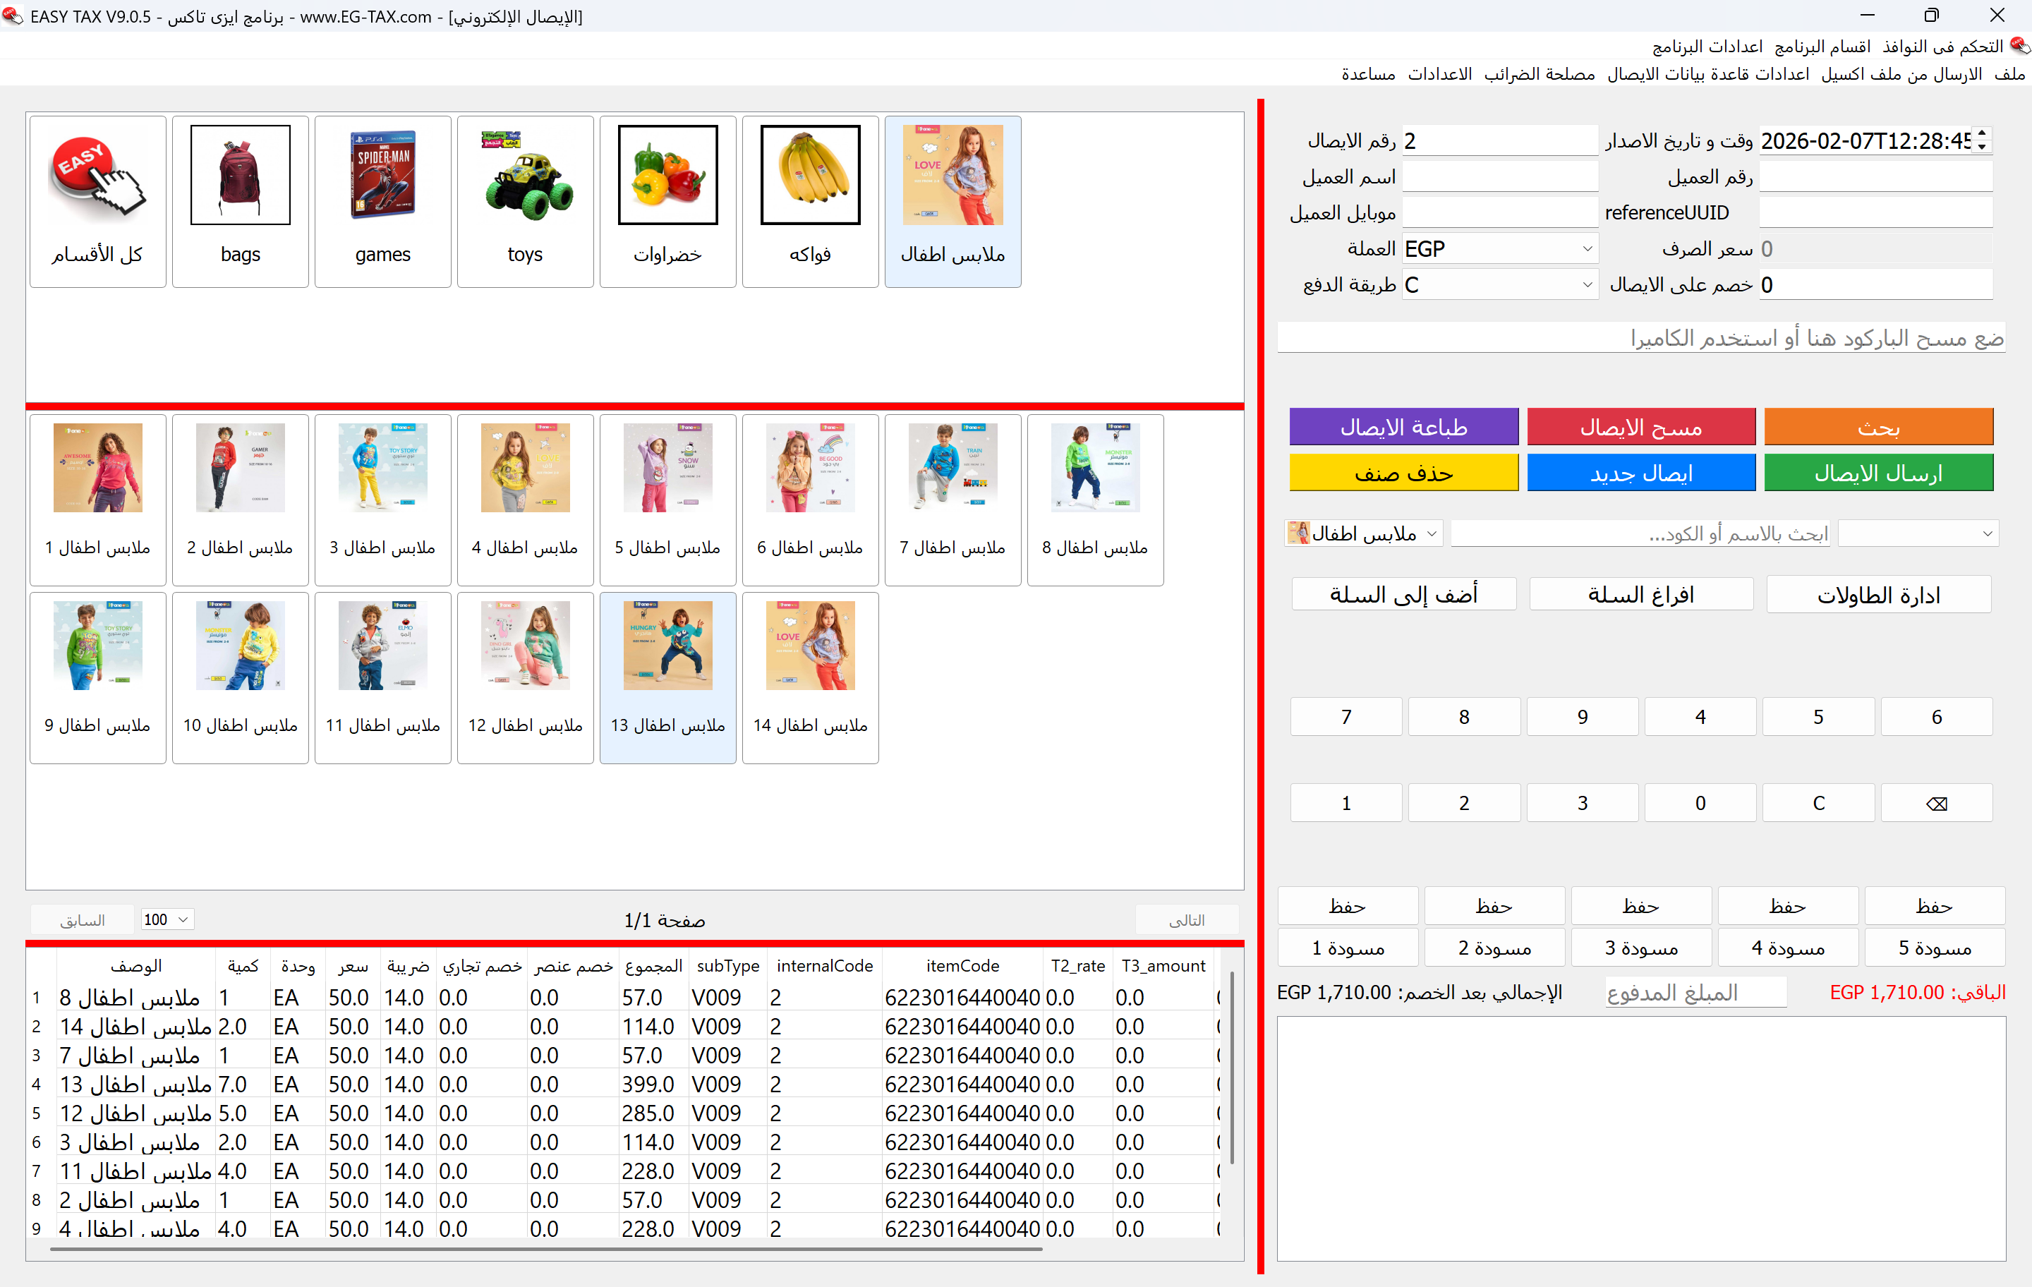Expand the currency EGP dropdown
2032x1287 pixels.
(1587, 249)
